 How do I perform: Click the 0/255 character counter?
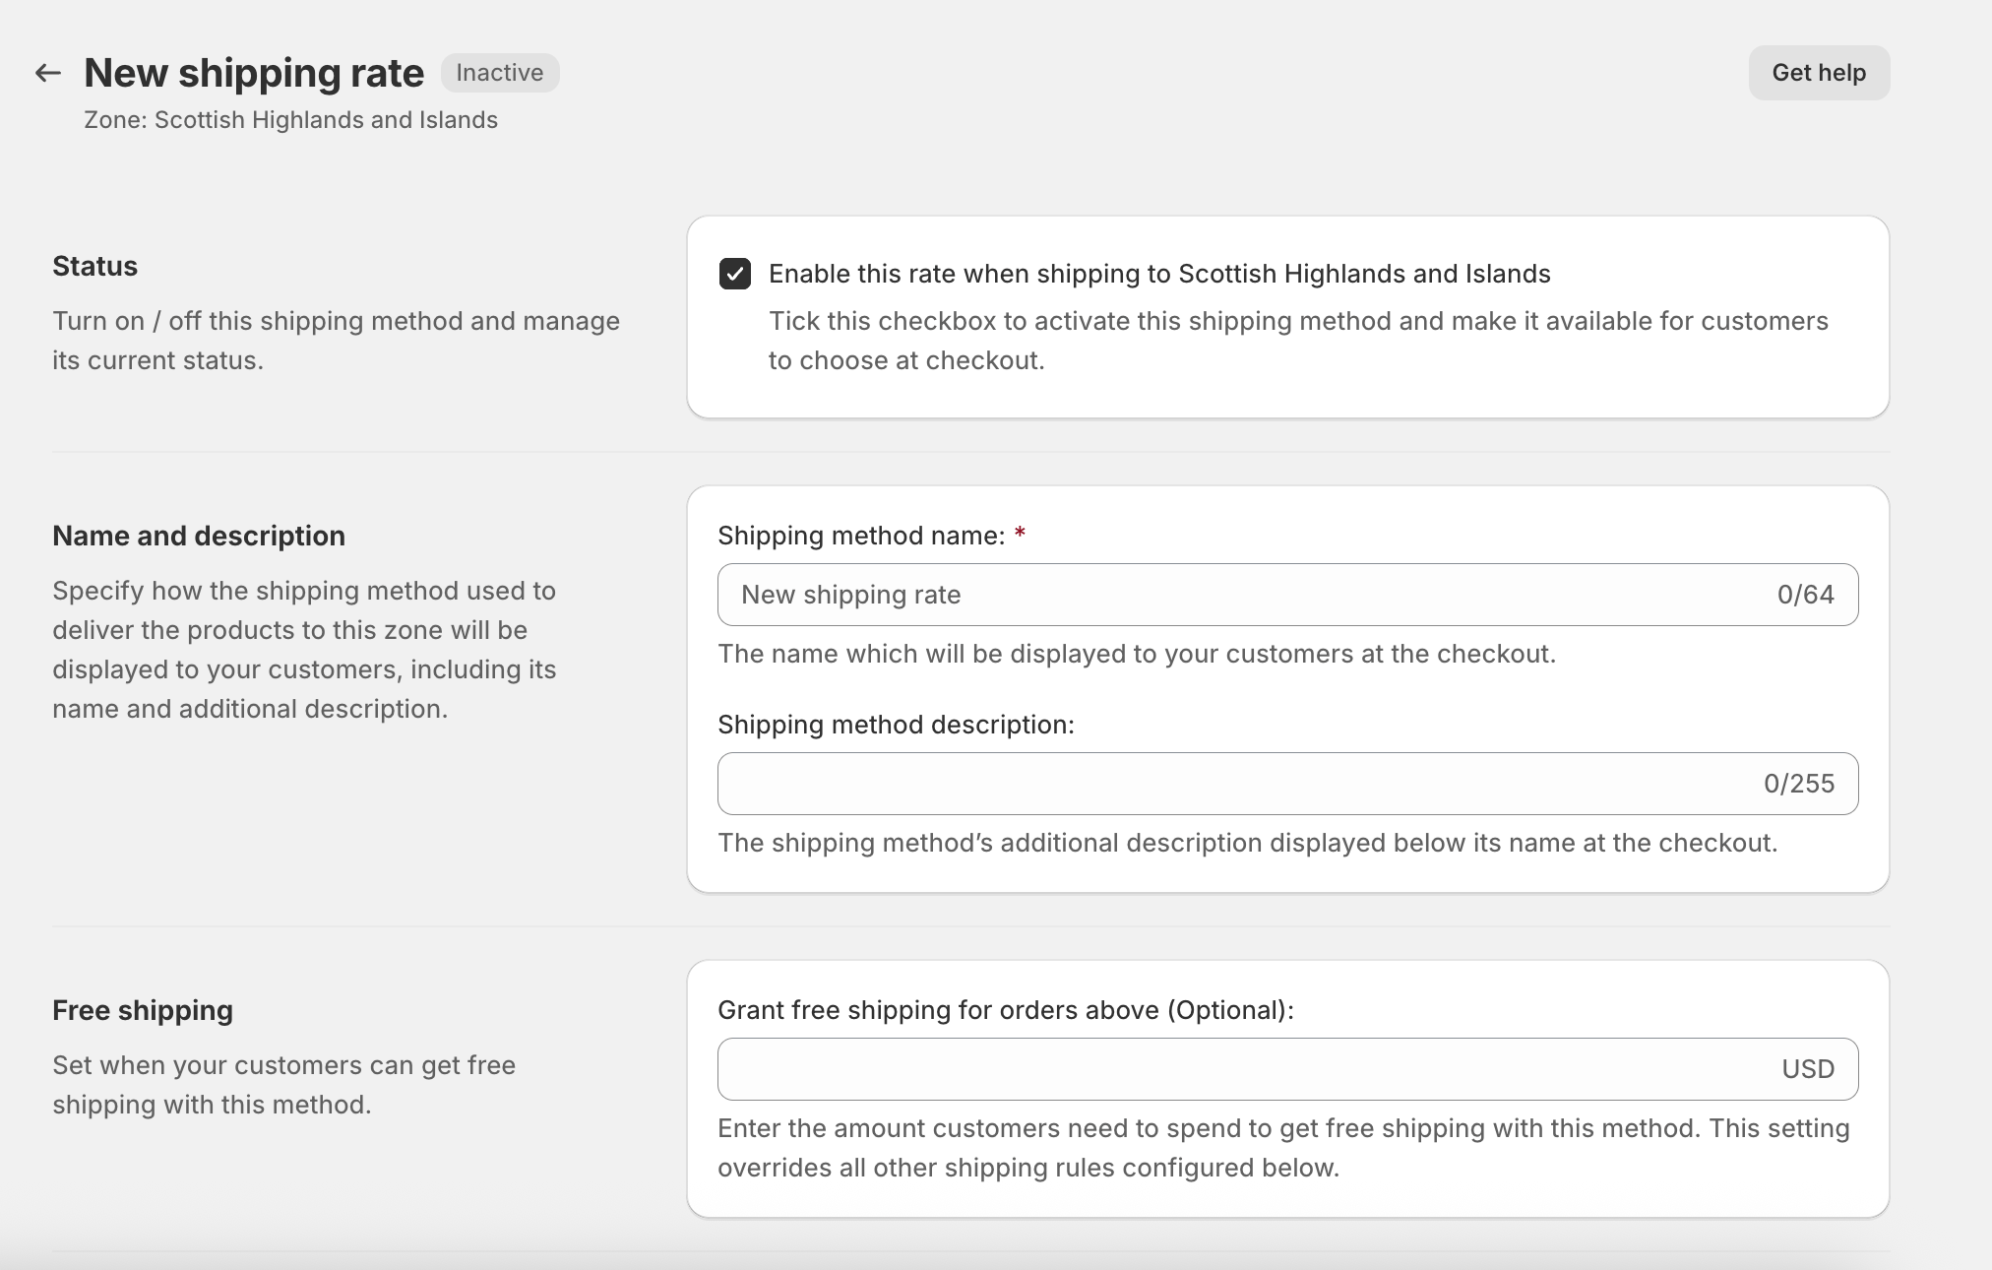[x=1799, y=784]
